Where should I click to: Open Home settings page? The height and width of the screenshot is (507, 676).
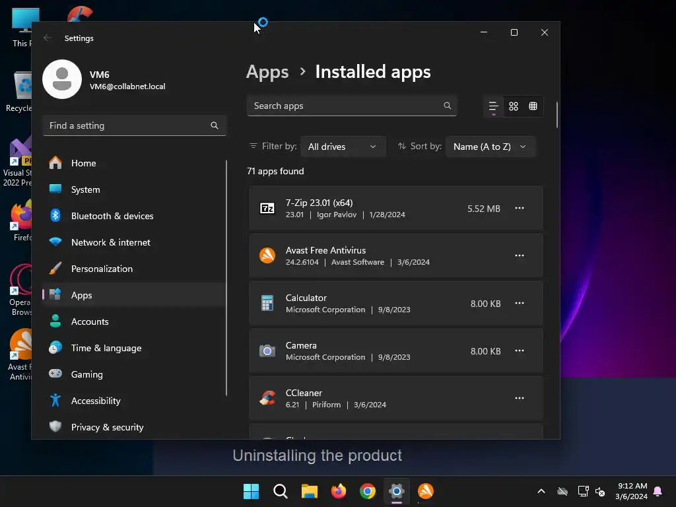tap(134, 163)
